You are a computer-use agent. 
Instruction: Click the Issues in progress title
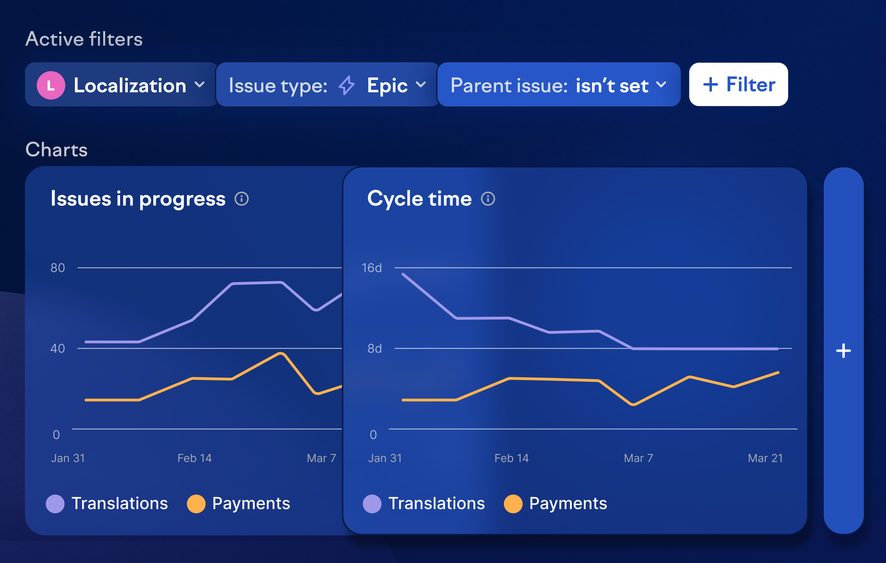tap(138, 199)
